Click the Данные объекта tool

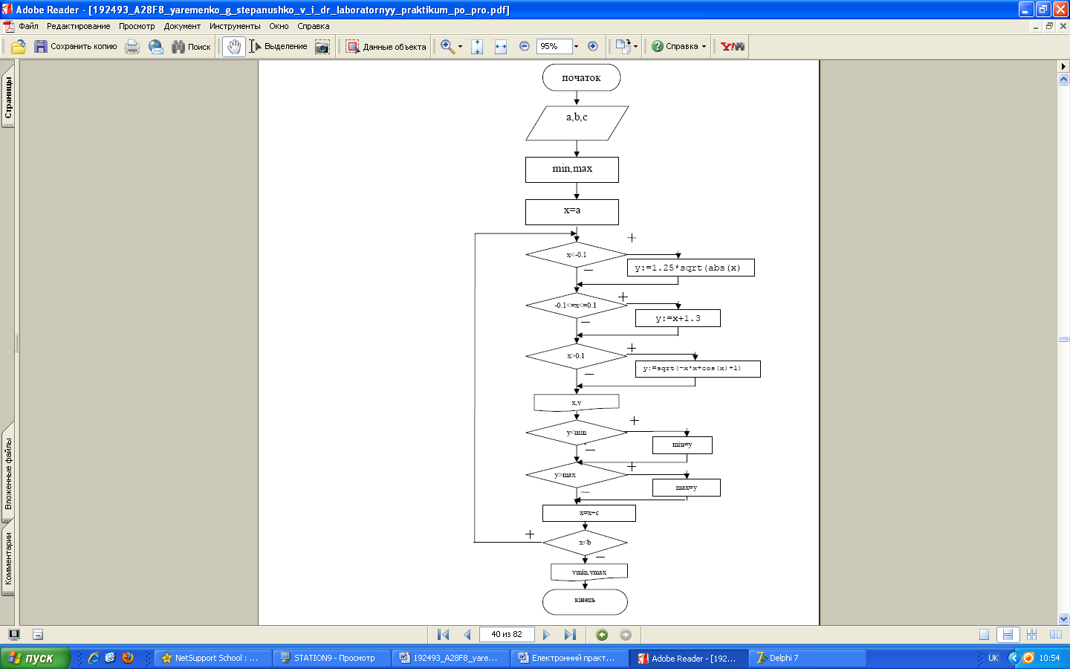(x=386, y=46)
